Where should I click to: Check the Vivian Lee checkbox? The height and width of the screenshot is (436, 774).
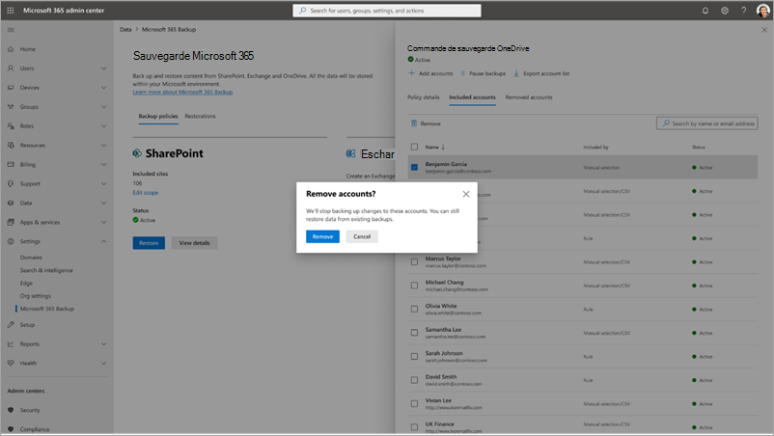(414, 404)
